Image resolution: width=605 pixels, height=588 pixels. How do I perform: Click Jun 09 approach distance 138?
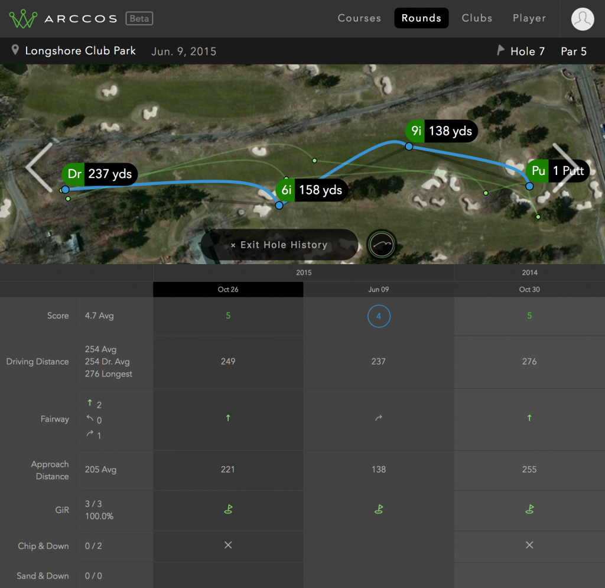tap(379, 470)
